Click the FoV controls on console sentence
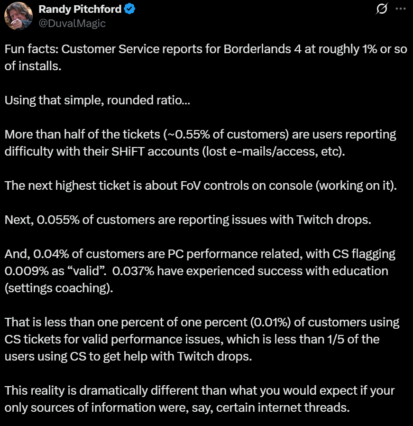 point(201,186)
